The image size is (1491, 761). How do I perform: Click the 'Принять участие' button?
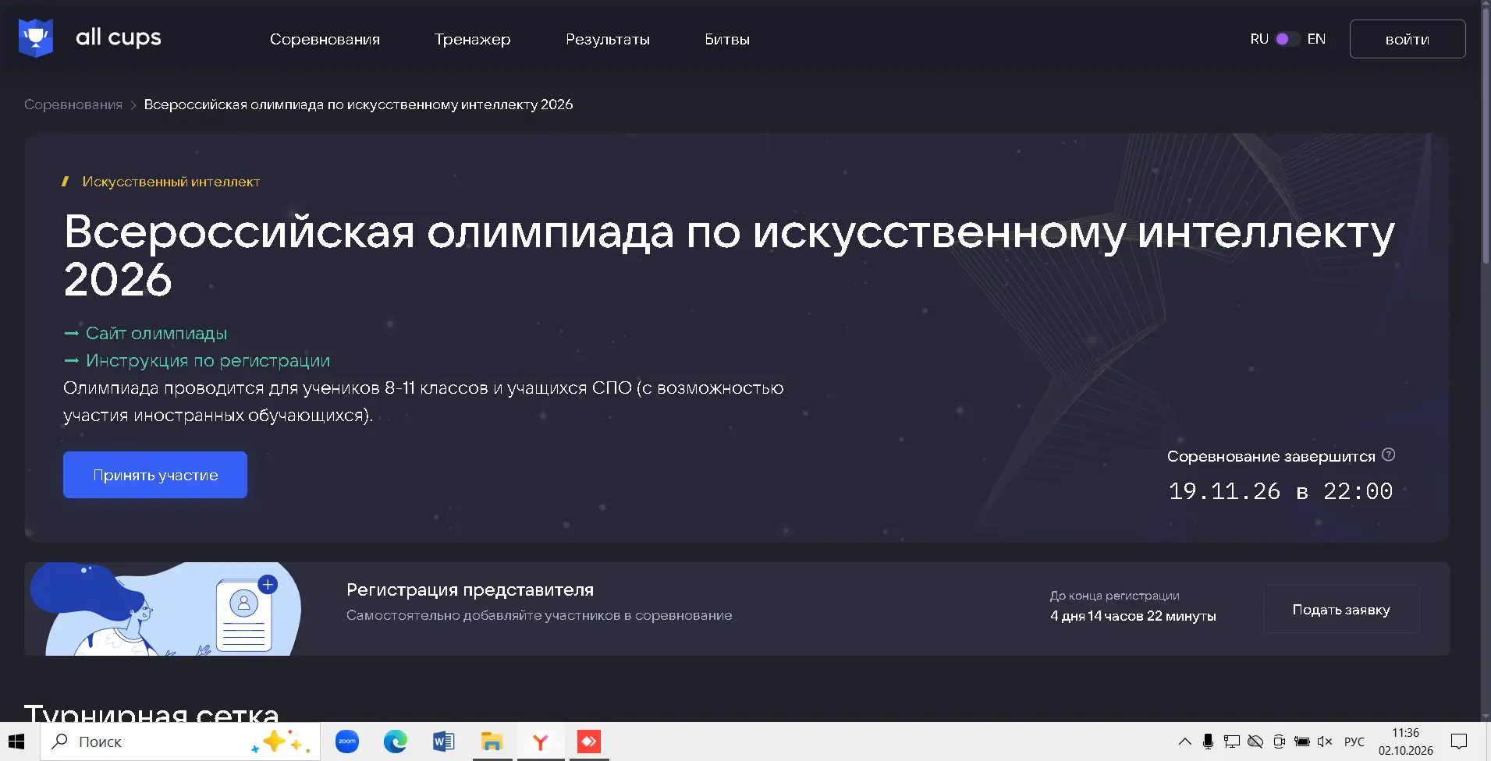pyautogui.click(x=155, y=475)
